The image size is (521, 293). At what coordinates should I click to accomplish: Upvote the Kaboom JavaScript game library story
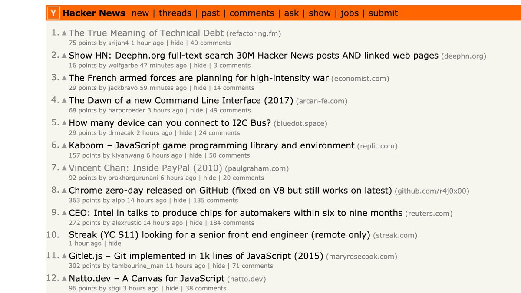point(64,145)
